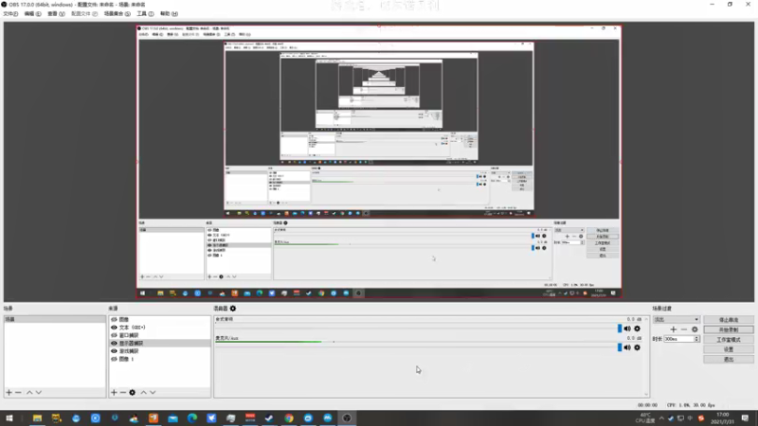Remove the selected scene with the minus icon
Screen dimensions: 758x426
(18, 392)
